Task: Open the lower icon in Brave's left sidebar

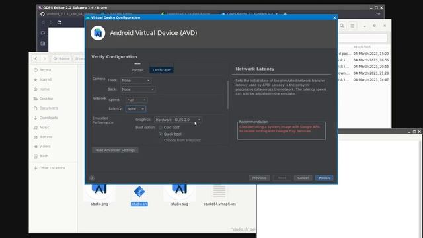Action: 43,43
